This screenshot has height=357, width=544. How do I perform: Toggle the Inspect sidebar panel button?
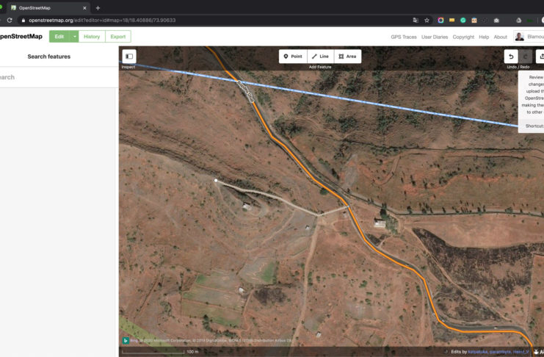129,56
